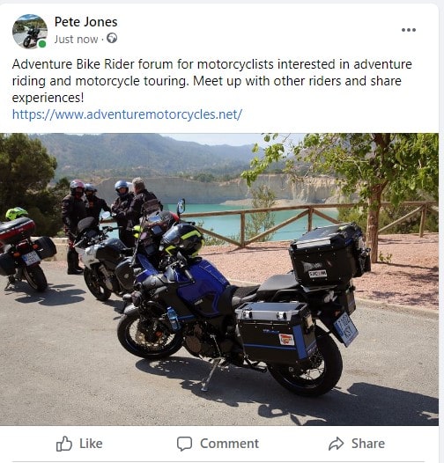Click the thumbs-up Like icon
This screenshot has height=463, width=444.
click(x=64, y=444)
